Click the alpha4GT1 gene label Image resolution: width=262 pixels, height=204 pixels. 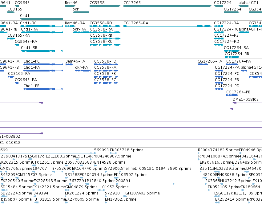pyautogui.click(x=248, y=3)
